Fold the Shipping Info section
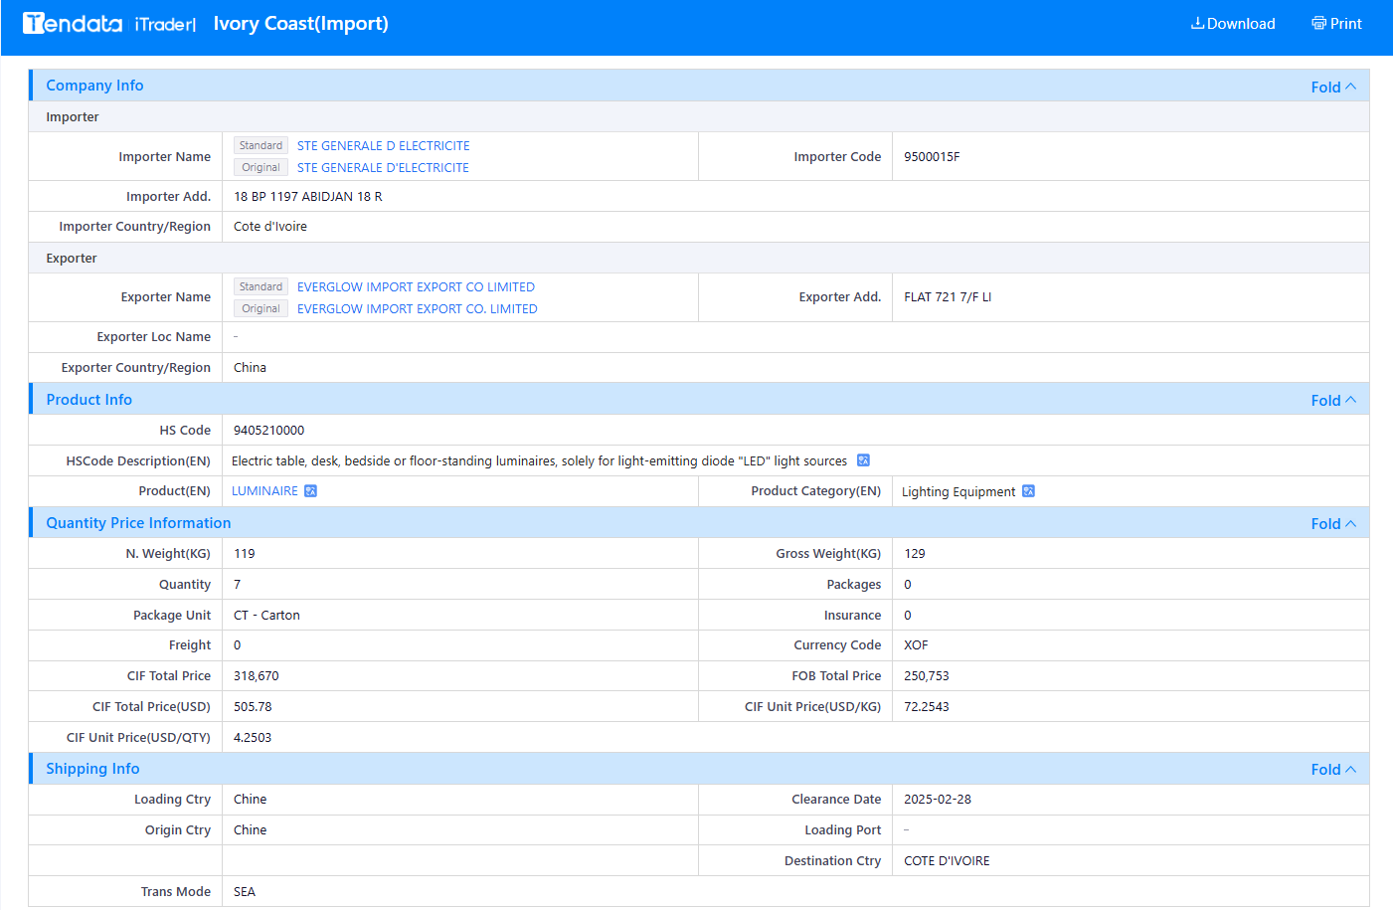Viewport: 1393px width, 910px height. tap(1333, 769)
